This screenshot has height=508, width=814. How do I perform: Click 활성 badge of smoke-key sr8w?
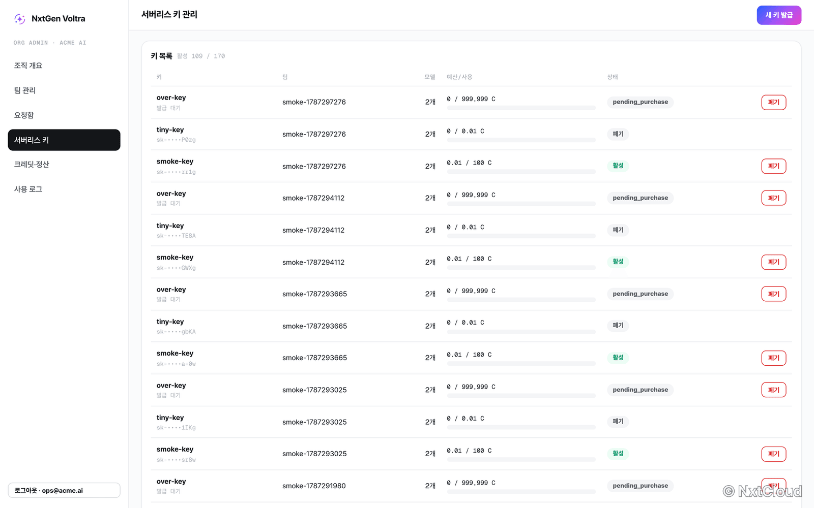pyautogui.click(x=618, y=454)
